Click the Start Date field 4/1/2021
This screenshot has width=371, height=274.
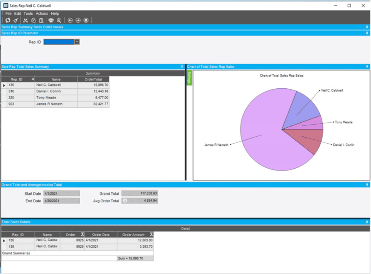coord(62,193)
